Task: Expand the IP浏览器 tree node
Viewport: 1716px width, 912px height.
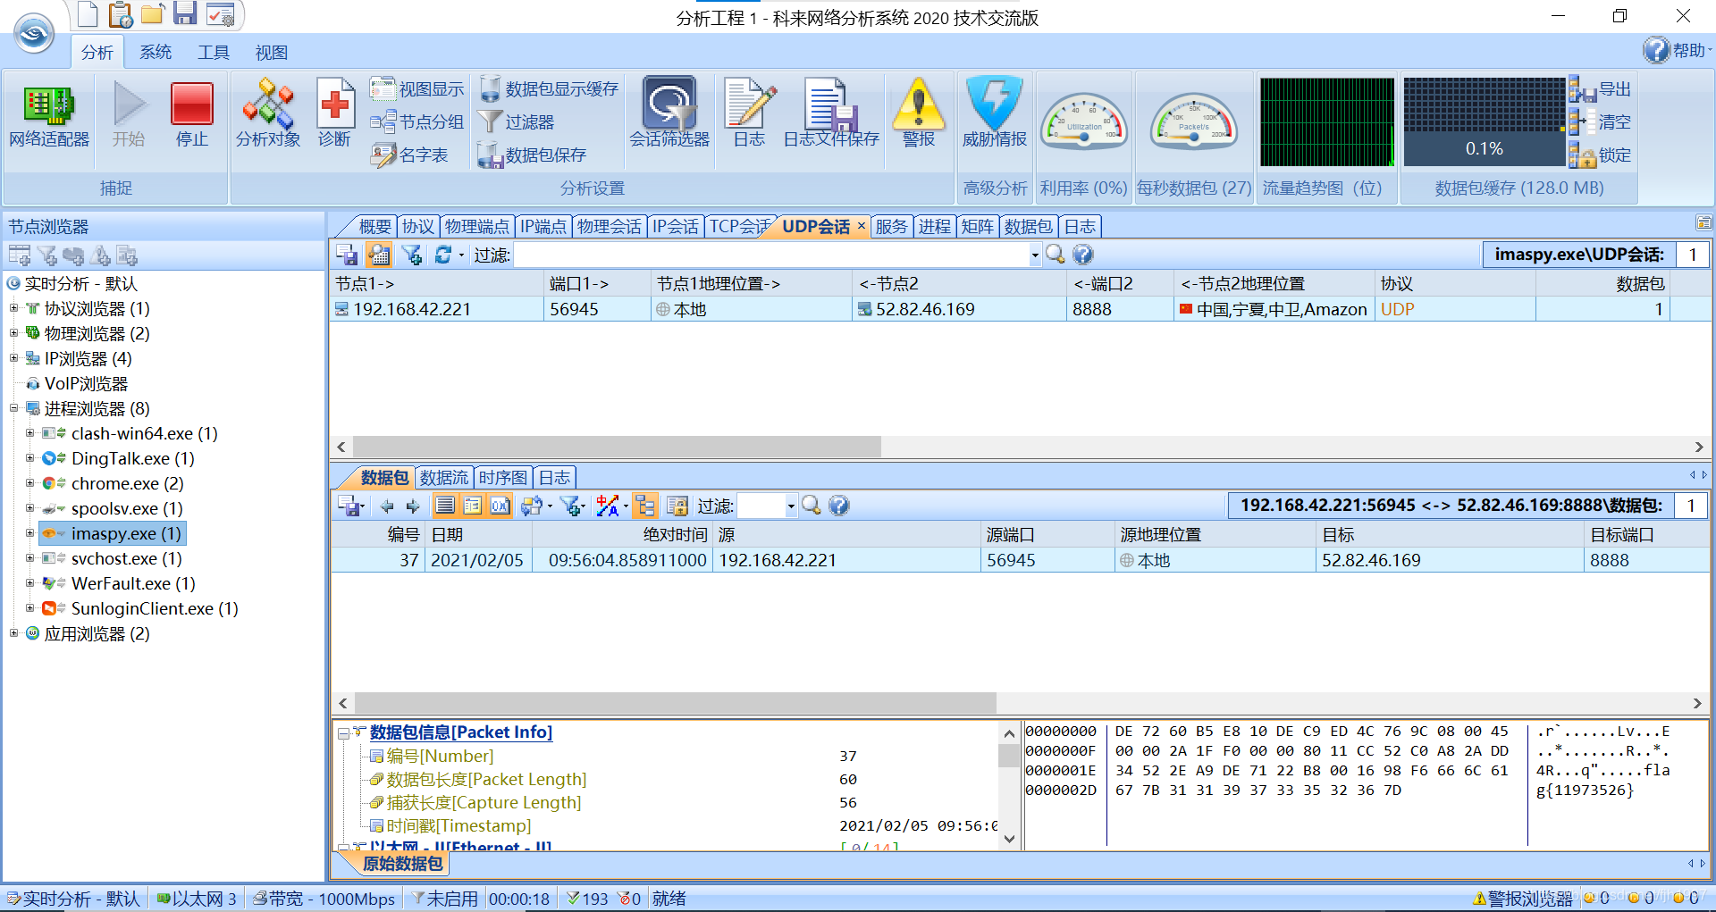Action: (13, 358)
